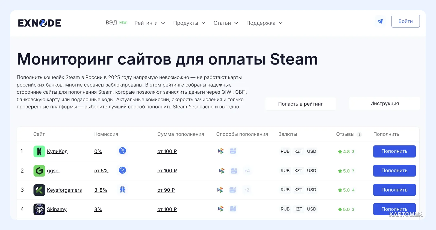The image size is (436, 230).
Task: Click the Keysforgamers site logo
Action: [39, 190]
